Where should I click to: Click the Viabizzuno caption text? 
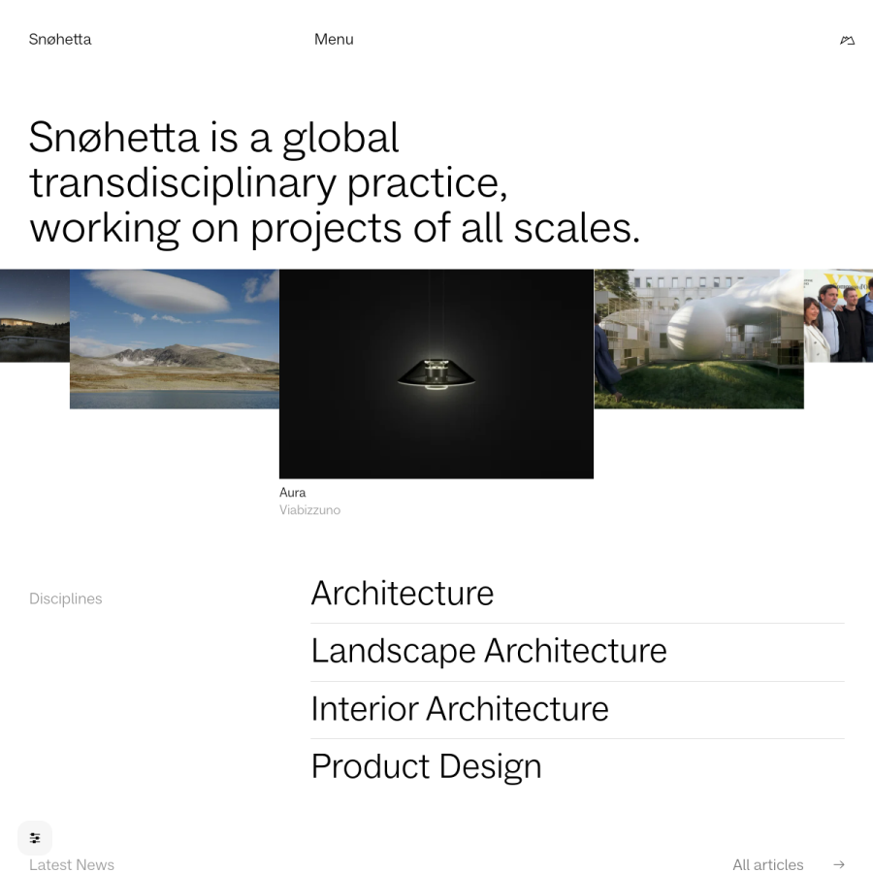pyautogui.click(x=309, y=510)
